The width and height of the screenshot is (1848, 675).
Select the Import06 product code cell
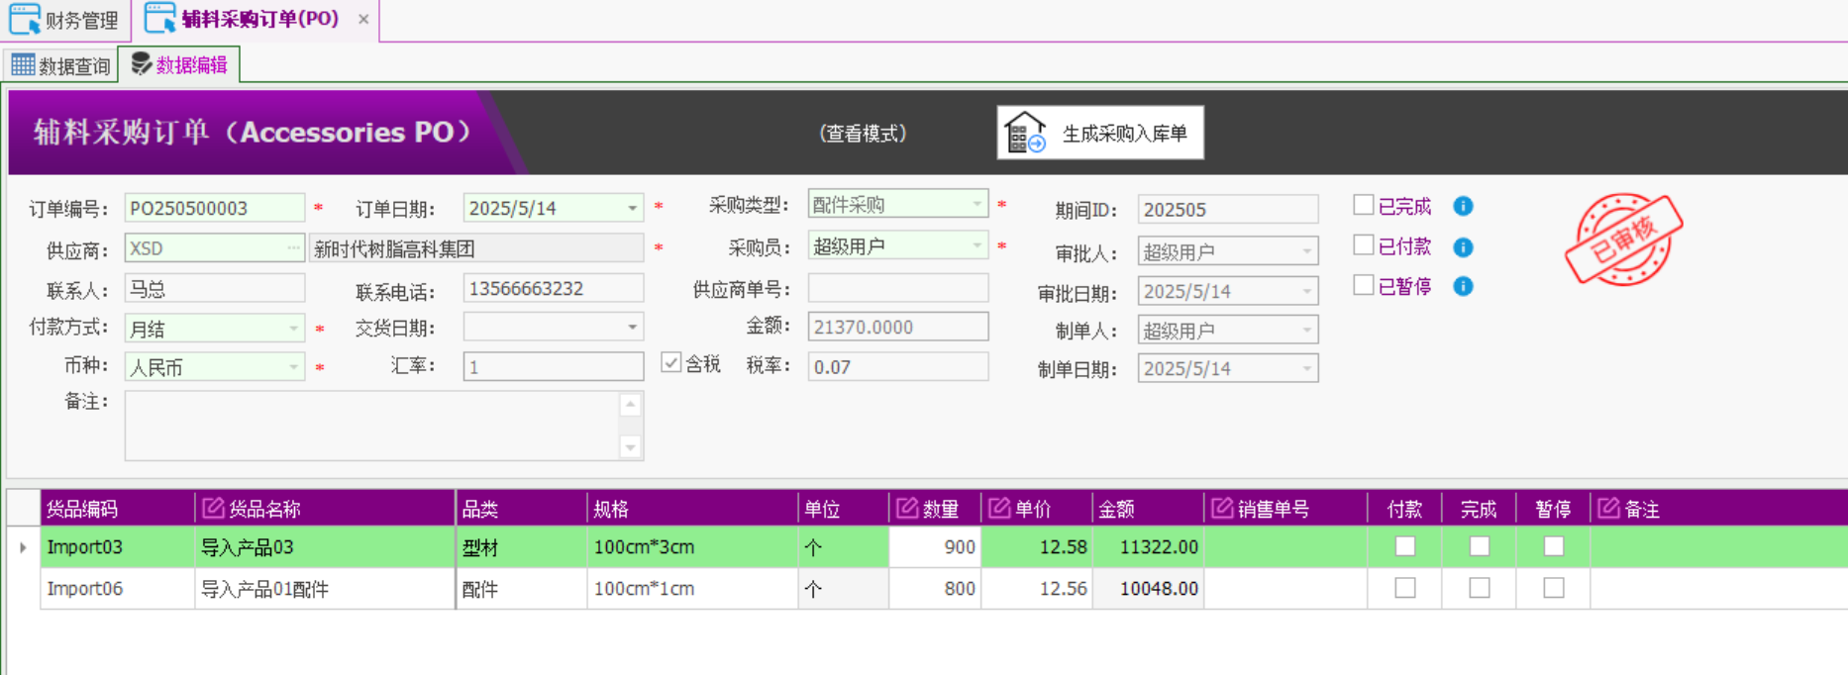click(x=118, y=588)
